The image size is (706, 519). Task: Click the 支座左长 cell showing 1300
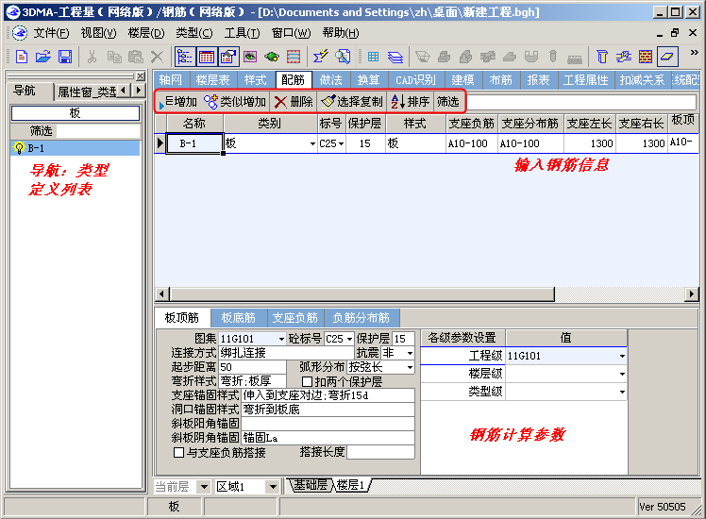(x=589, y=143)
